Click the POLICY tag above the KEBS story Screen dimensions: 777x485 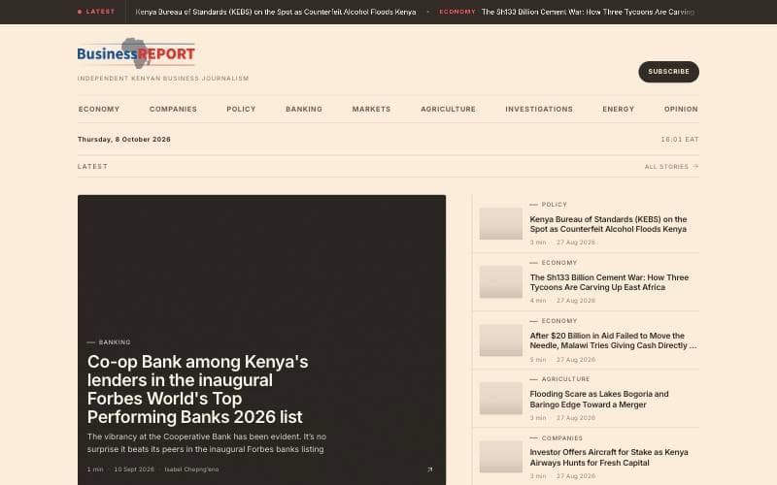554,205
